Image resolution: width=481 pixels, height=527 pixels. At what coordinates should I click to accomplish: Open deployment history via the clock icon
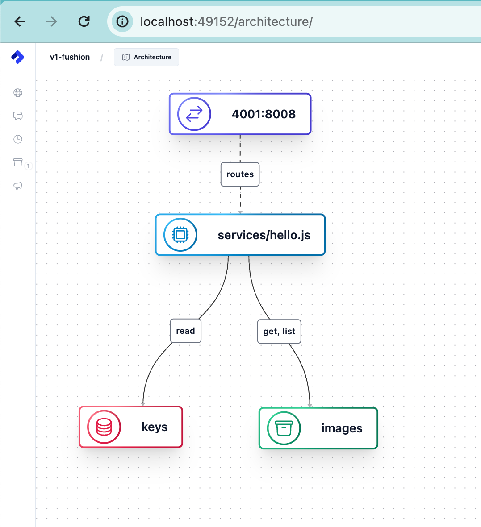pyautogui.click(x=18, y=139)
